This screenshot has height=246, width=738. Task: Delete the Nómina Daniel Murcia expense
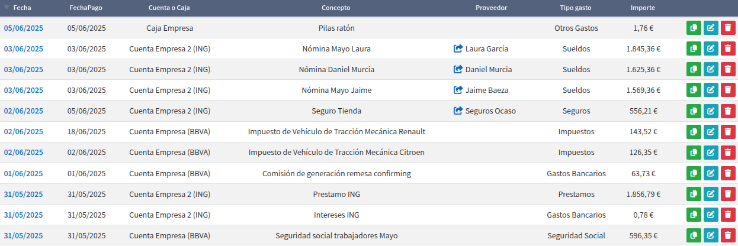pyautogui.click(x=728, y=70)
